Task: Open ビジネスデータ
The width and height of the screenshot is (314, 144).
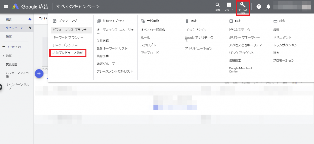Action: pyautogui.click(x=239, y=30)
